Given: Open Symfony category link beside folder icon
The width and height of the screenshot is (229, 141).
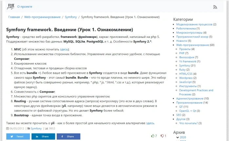Looking at the screenshot, I should tap(36, 129).
